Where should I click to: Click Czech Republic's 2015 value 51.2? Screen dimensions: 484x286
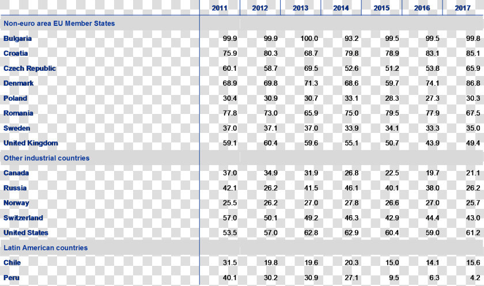392,68
